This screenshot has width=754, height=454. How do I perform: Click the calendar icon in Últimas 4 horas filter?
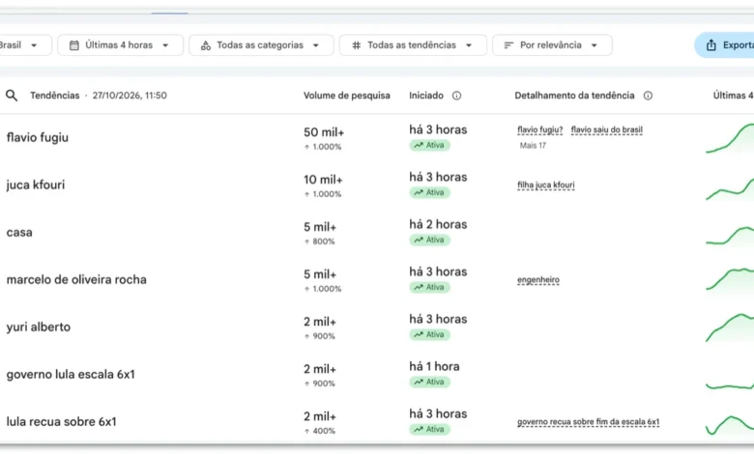coord(74,45)
